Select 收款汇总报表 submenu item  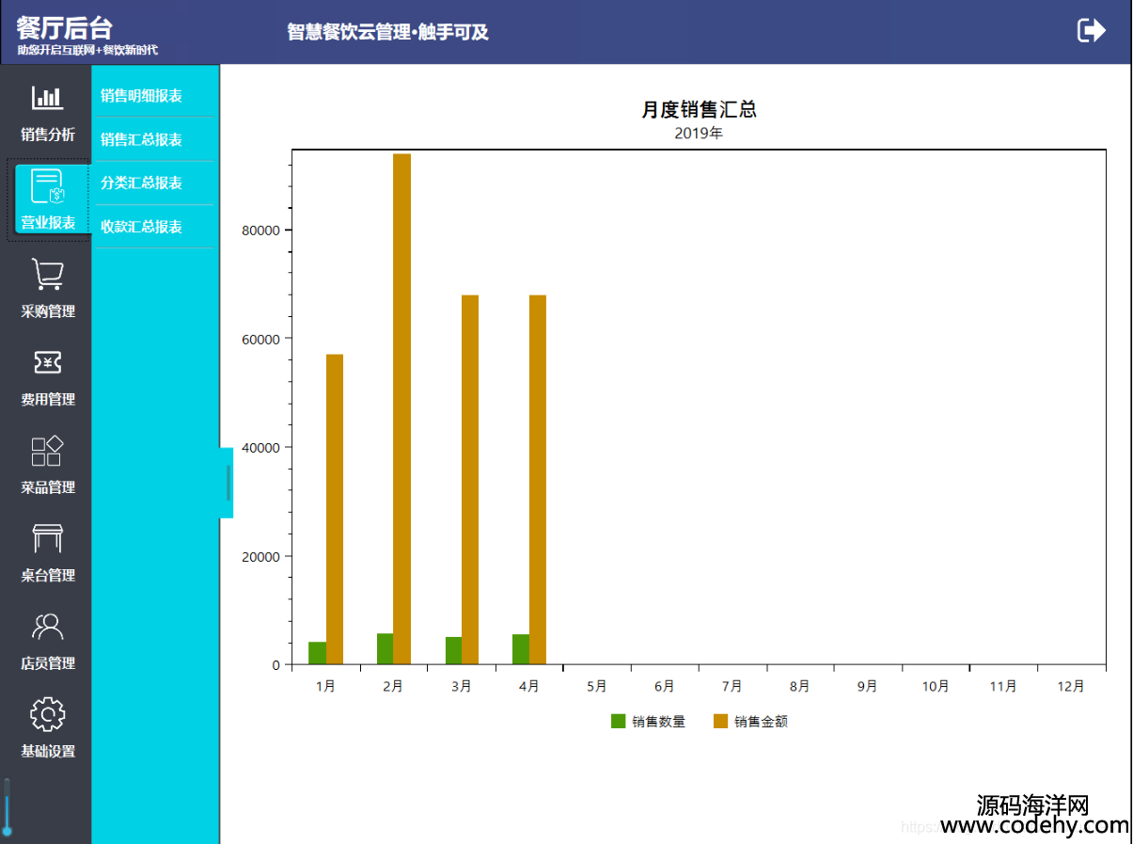point(142,227)
